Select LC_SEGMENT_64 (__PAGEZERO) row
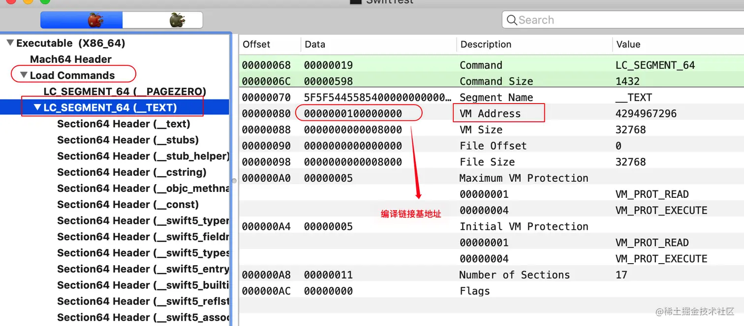 (x=125, y=92)
